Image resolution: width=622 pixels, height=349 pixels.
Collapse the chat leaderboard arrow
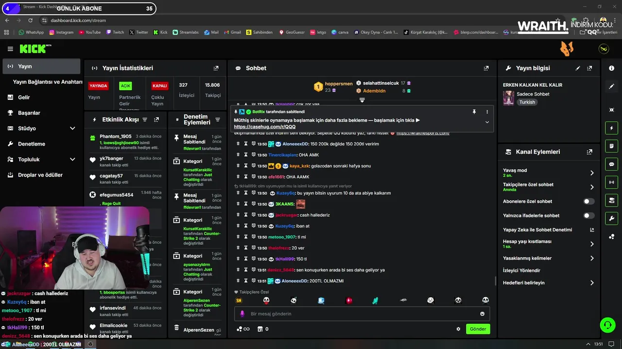point(362,100)
